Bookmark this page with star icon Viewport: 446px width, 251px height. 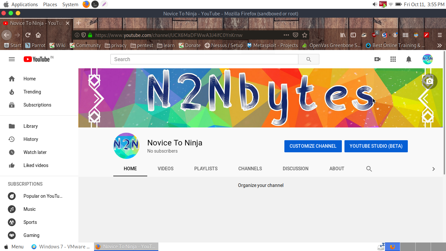(305, 35)
